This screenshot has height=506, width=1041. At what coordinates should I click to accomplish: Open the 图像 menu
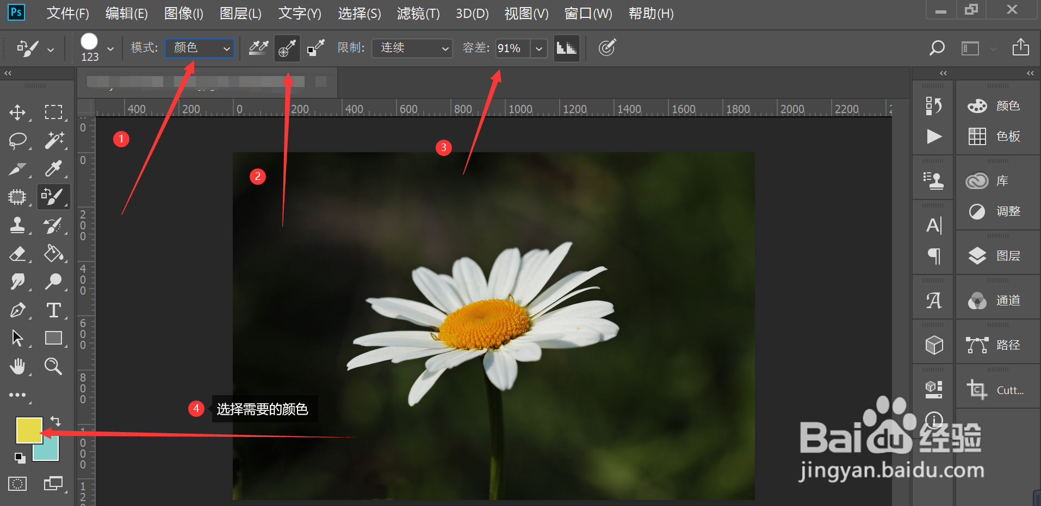click(x=183, y=14)
